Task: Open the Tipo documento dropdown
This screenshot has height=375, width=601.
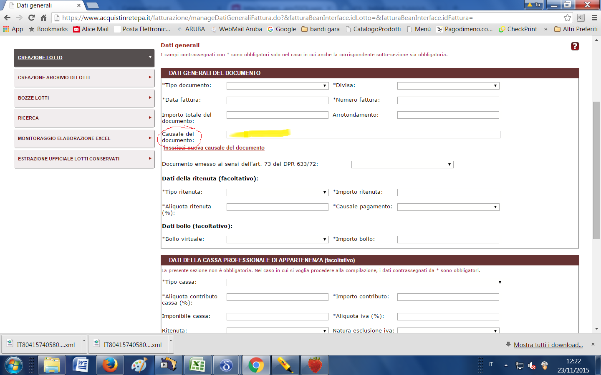Action: point(277,86)
